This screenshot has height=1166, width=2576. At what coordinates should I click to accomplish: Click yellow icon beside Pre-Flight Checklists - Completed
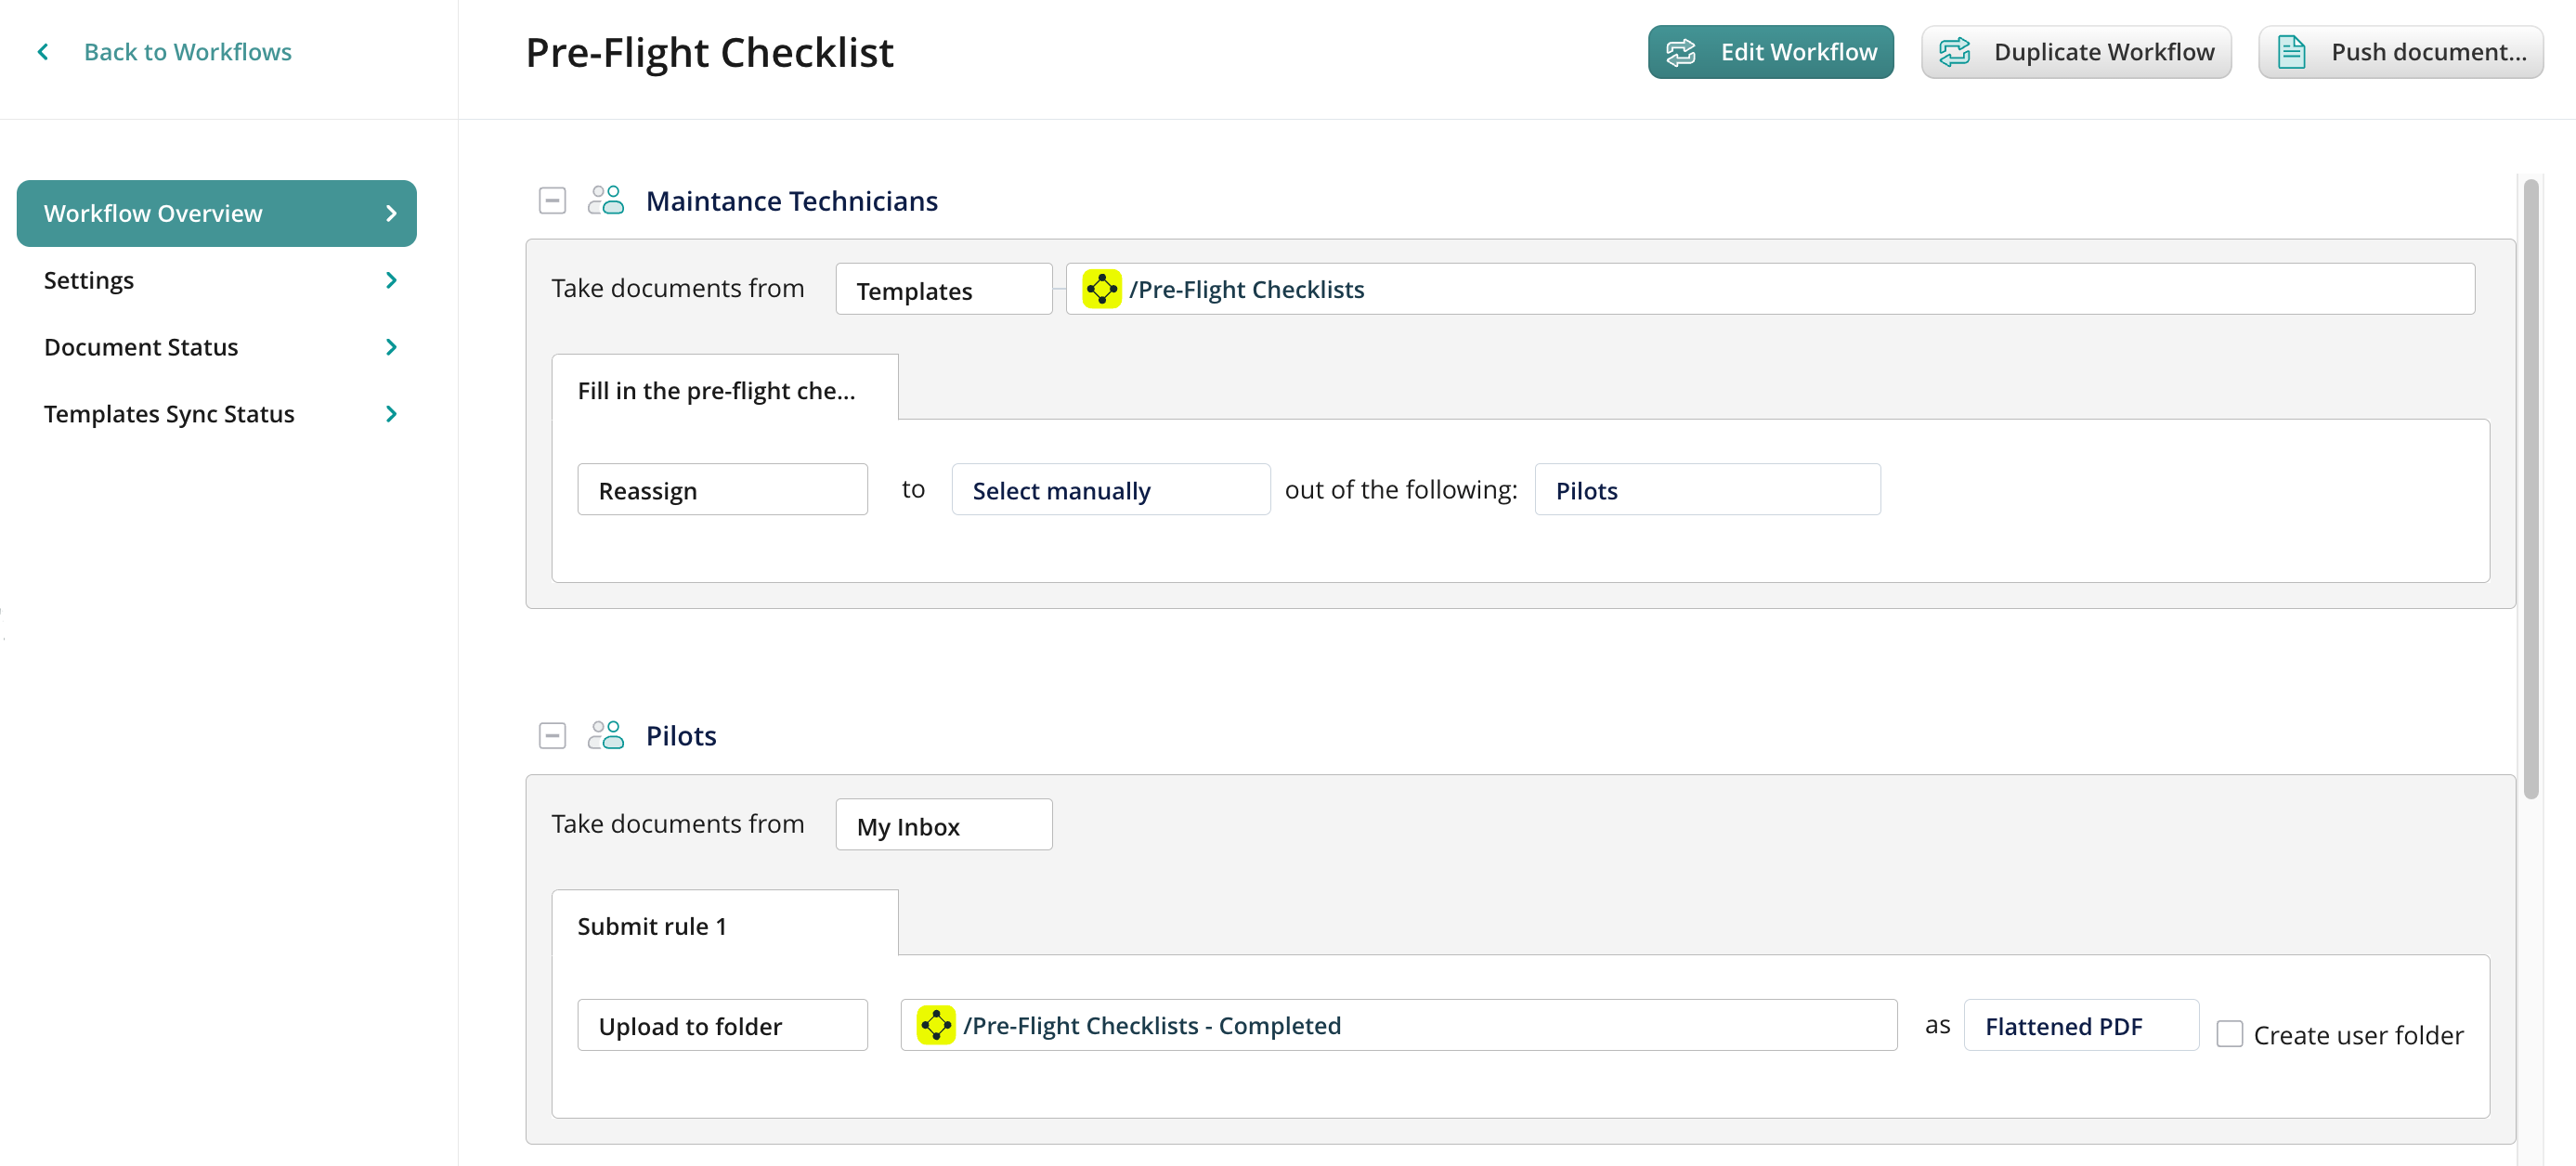935,1025
